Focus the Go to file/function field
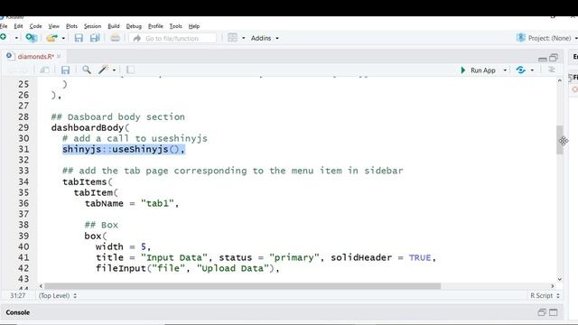The height and width of the screenshot is (325, 578). tap(172, 38)
